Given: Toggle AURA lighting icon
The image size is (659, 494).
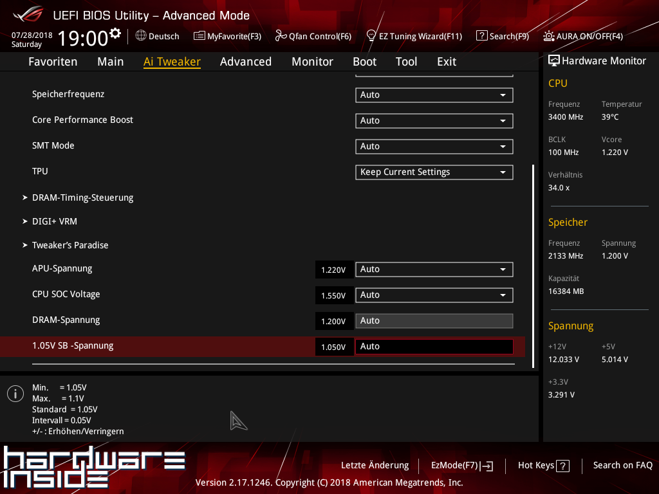Looking at the screenshot, I should pos(548,36).
